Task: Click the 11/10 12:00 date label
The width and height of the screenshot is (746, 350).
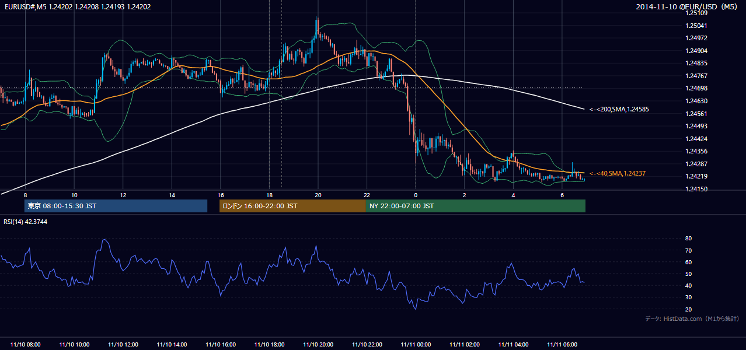Action: pos(123,345)
